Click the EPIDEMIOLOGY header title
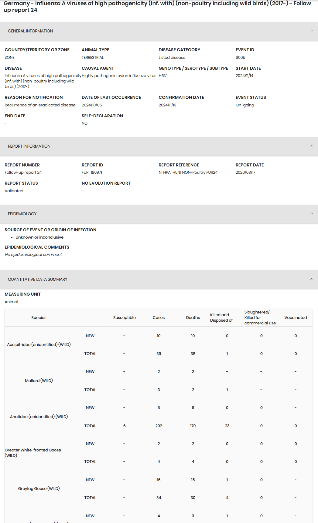The width and height of the screenshot is (318, 523). coord(22,214)
